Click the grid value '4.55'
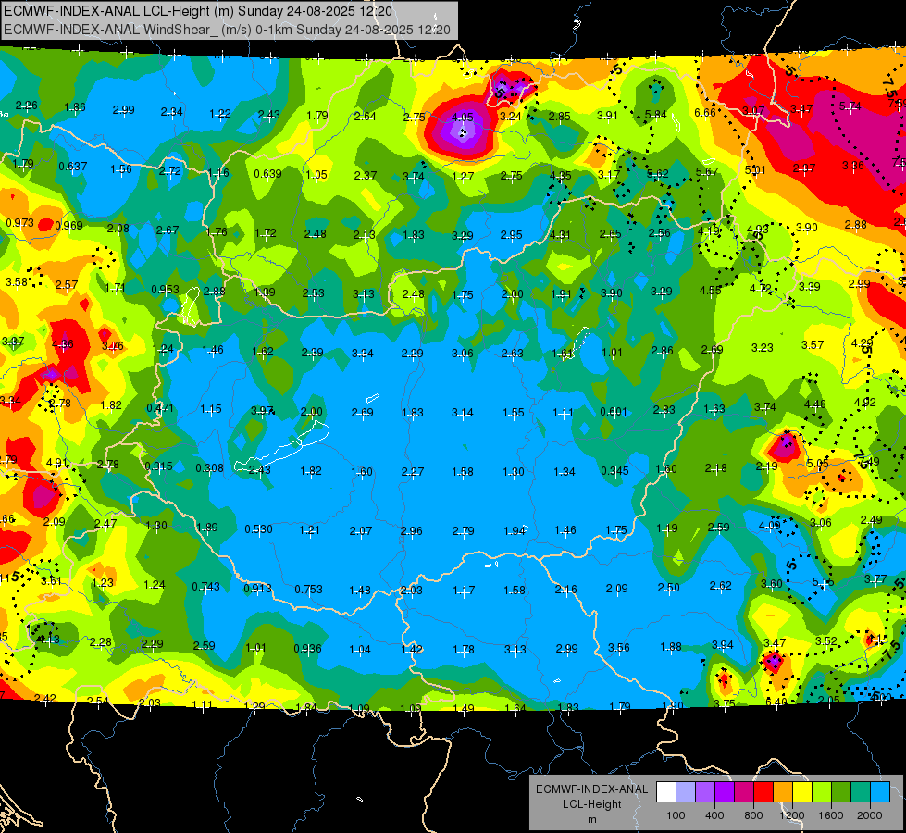 (x=710, y=291)
